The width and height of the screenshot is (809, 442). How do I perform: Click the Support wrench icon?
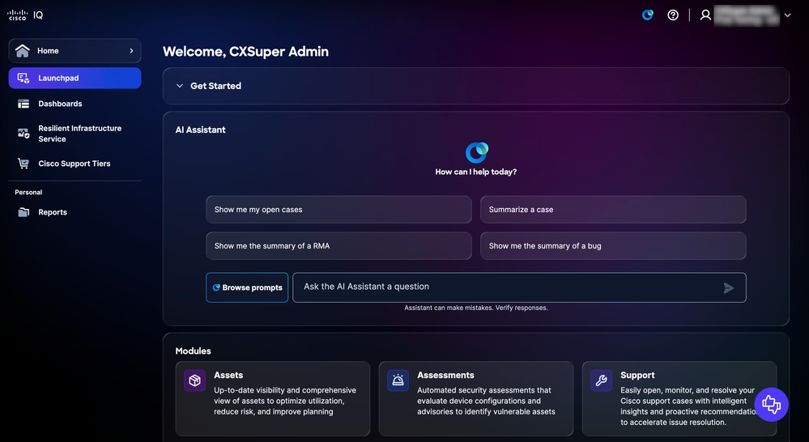pyautogui.click(x=601, y=380)
